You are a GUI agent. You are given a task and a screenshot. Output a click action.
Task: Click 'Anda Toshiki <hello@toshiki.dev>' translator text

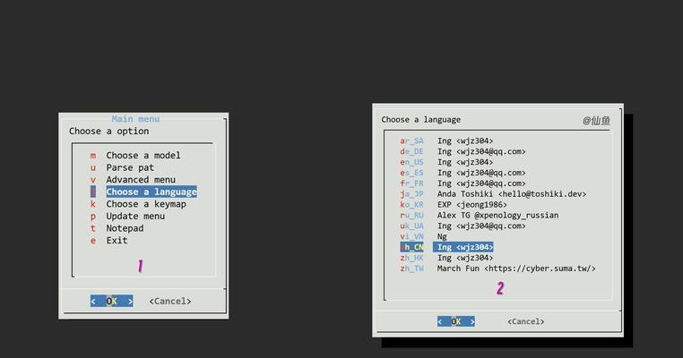point(512,194)
